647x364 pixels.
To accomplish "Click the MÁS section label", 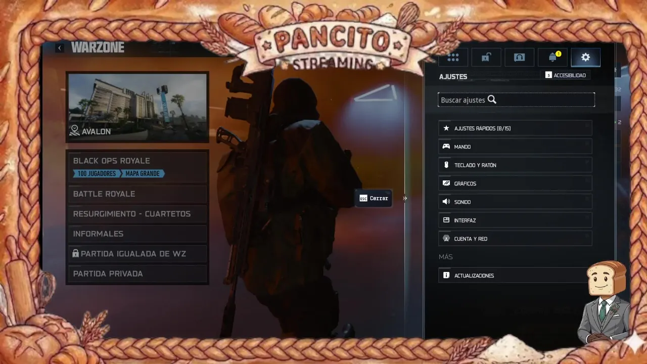I will pyautogui.click(x=445, y=257).
